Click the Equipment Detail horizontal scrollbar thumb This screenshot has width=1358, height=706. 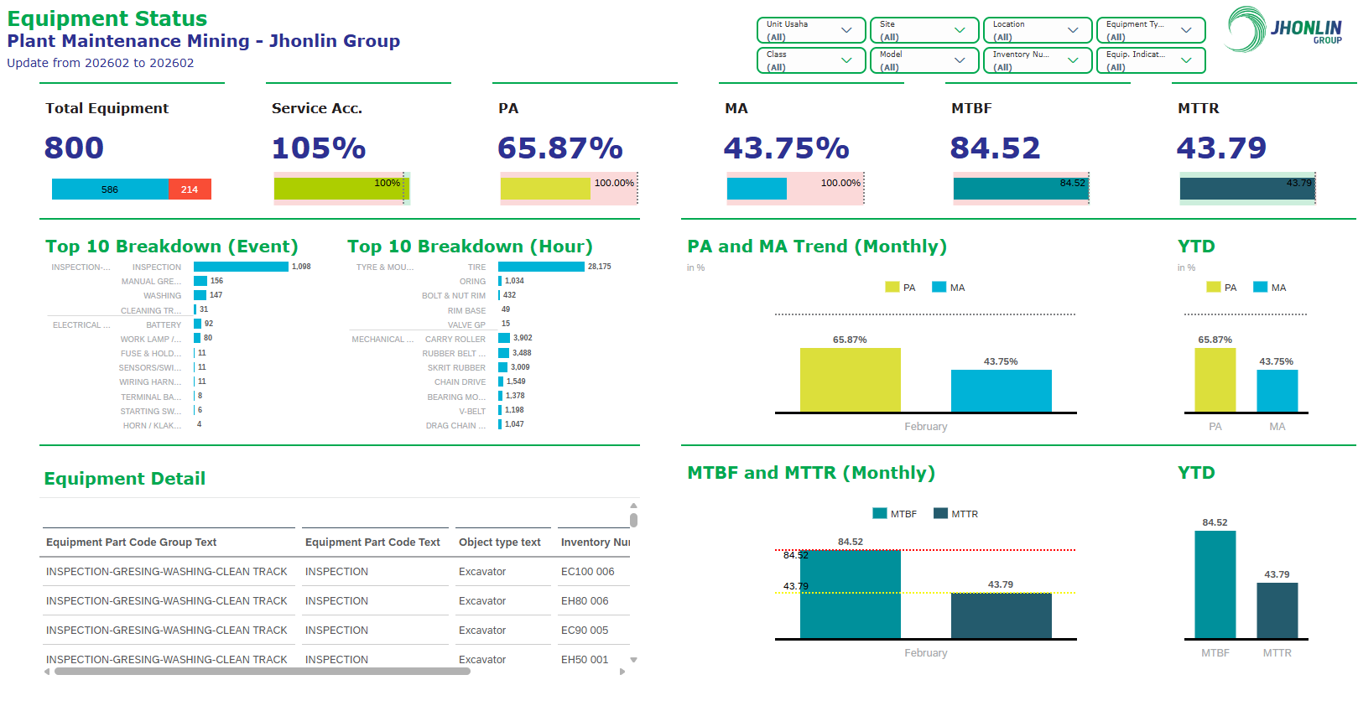click(263, 672)
